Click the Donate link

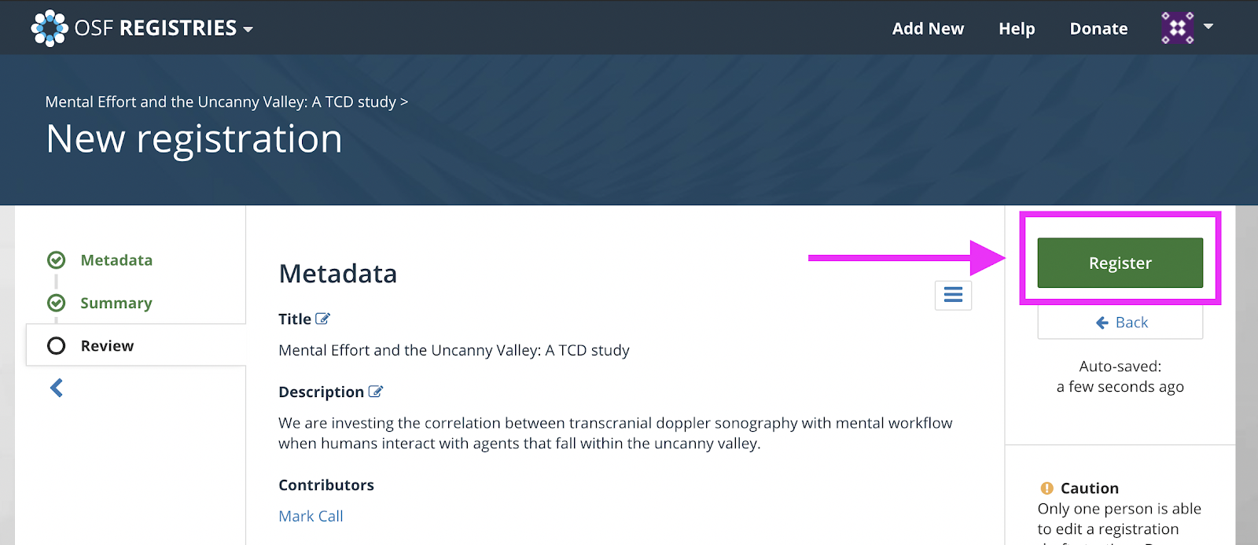click(x=1098, y=28)
